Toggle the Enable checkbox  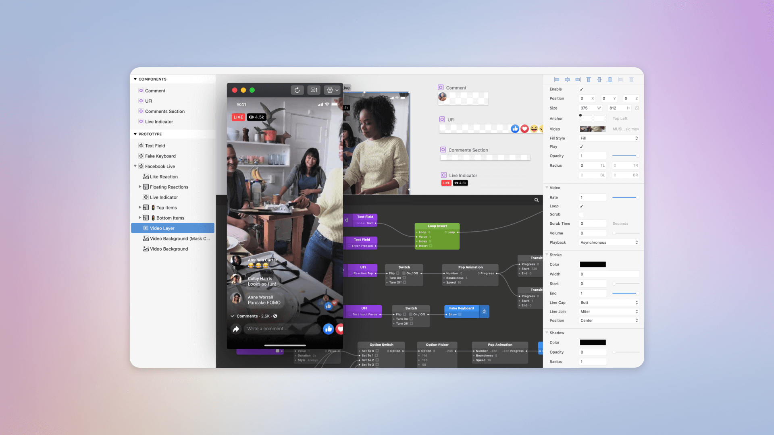tap(581, 89)
